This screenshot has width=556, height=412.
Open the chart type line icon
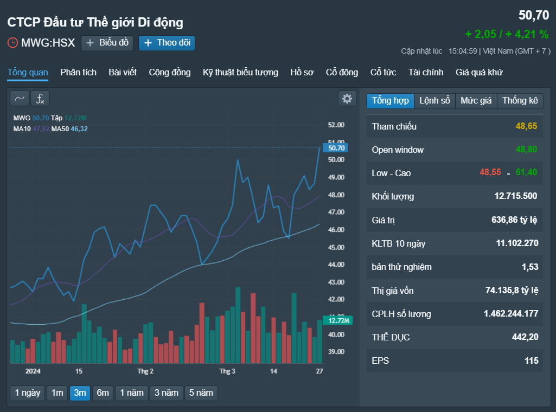pyautogui.click(x=20, y=99)
